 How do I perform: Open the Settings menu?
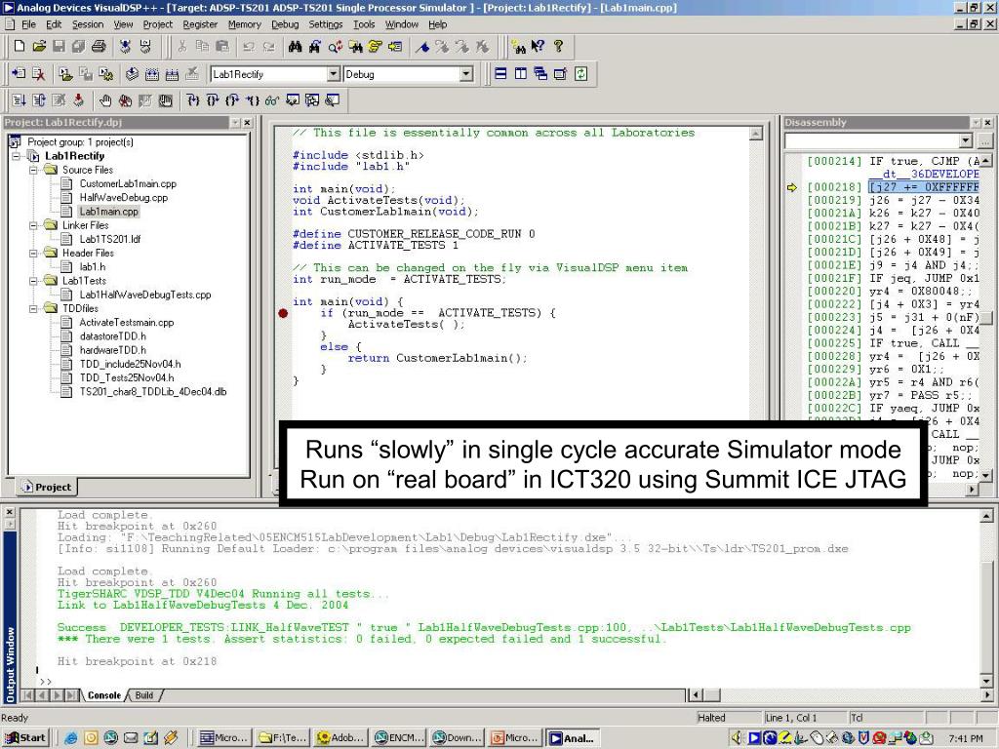click(326, 24)
